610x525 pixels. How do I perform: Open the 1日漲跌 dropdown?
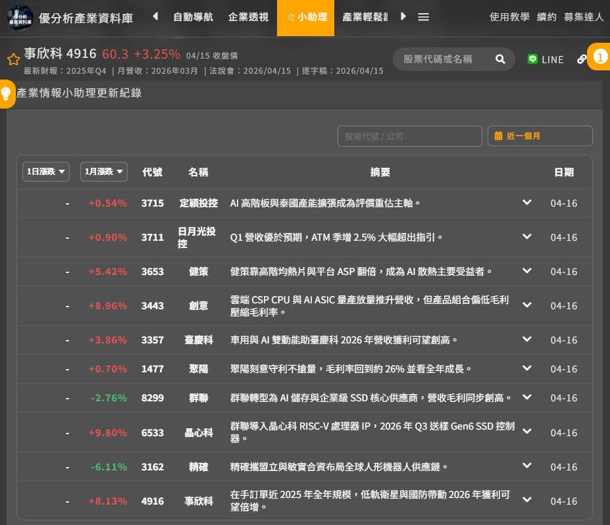(x=46, y=172)
